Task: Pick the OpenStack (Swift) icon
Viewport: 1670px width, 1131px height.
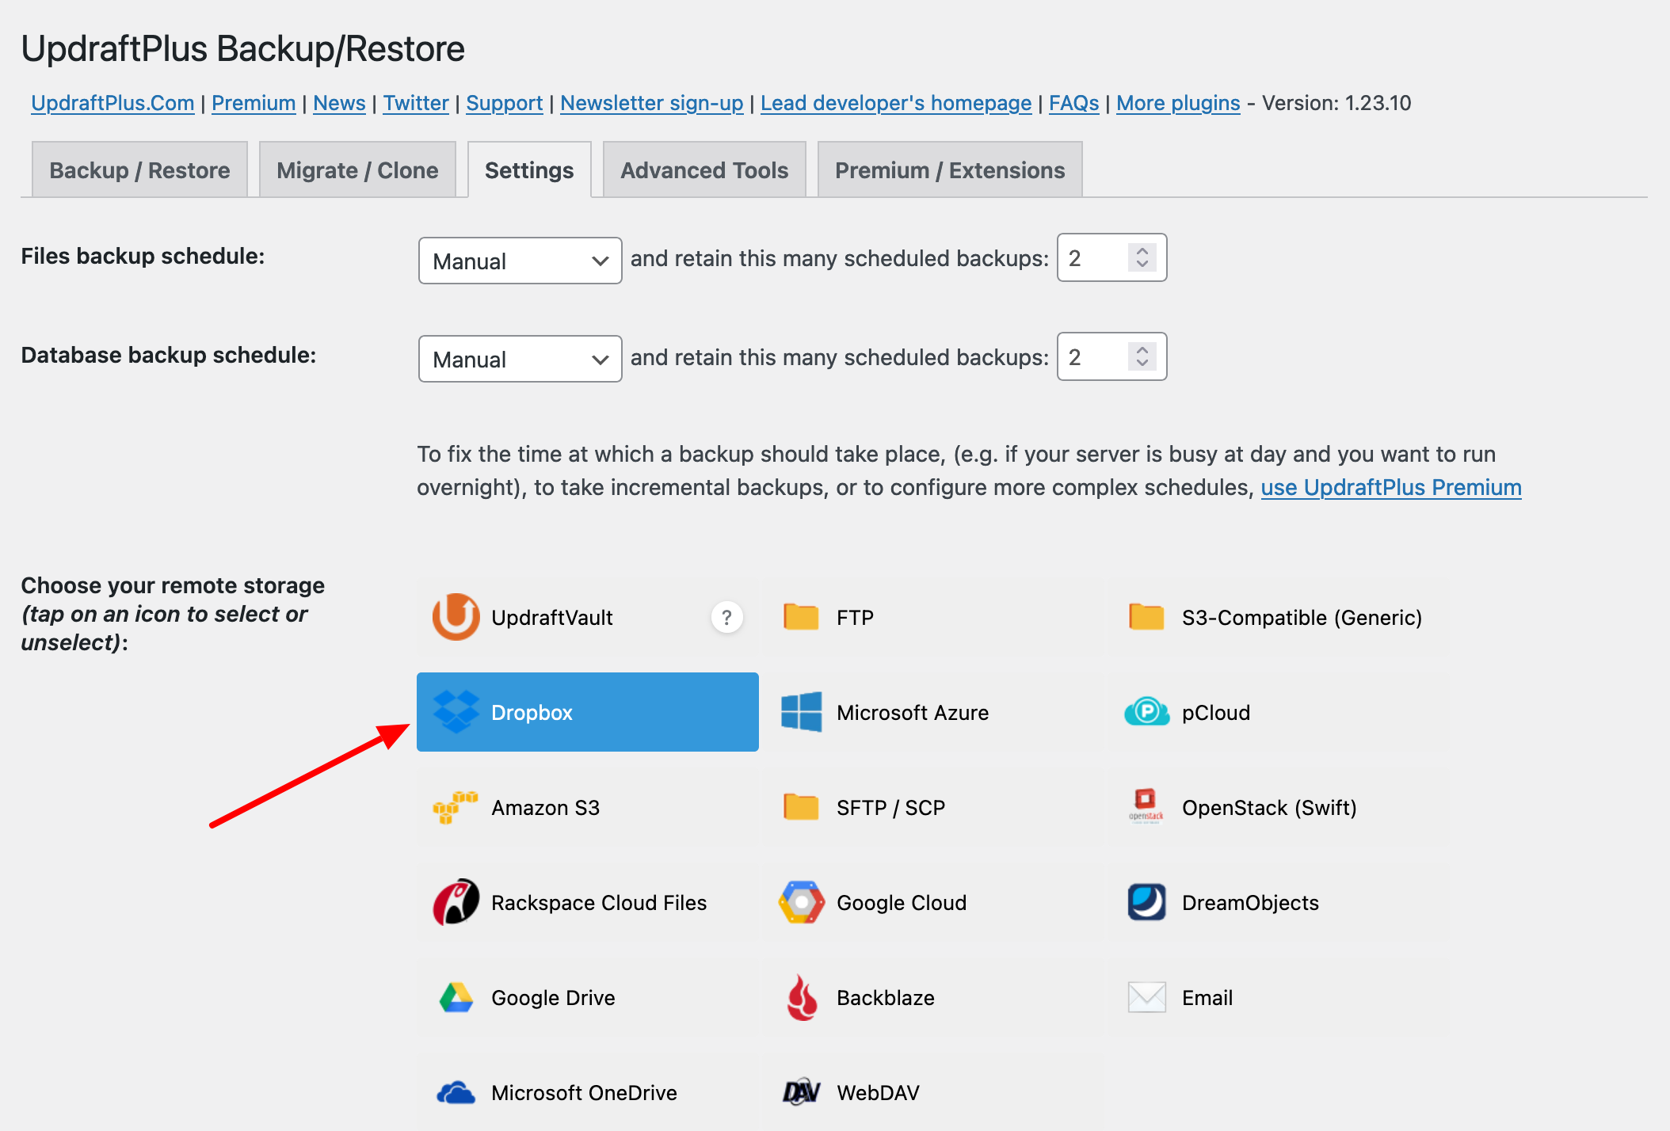Action: [x=1146, y=807]
